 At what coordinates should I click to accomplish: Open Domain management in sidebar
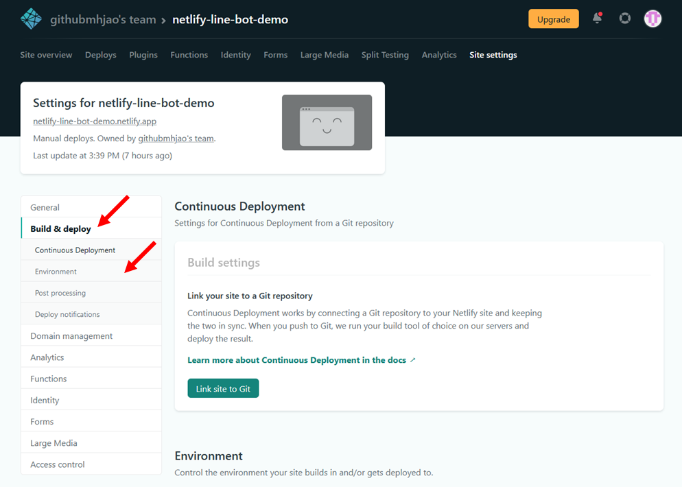coord(91,335)
